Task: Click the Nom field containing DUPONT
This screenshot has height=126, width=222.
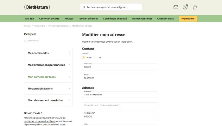Action: click(120, 78)
